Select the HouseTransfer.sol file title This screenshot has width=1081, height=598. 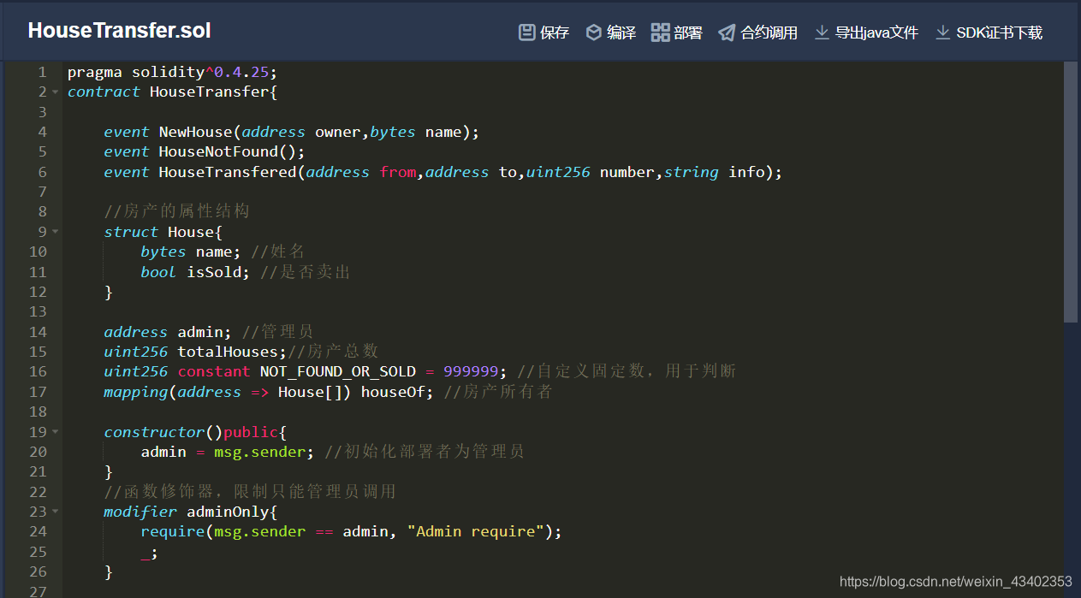coord(119,31)
